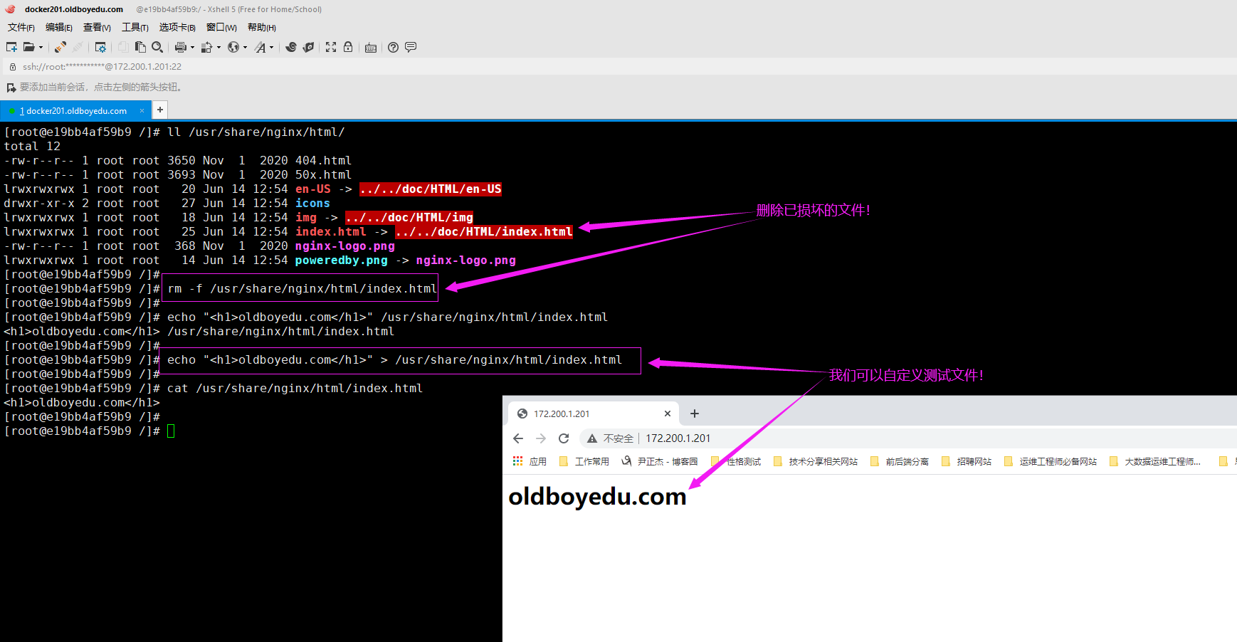Open the virtual keyboard icon

pos(371,48)
